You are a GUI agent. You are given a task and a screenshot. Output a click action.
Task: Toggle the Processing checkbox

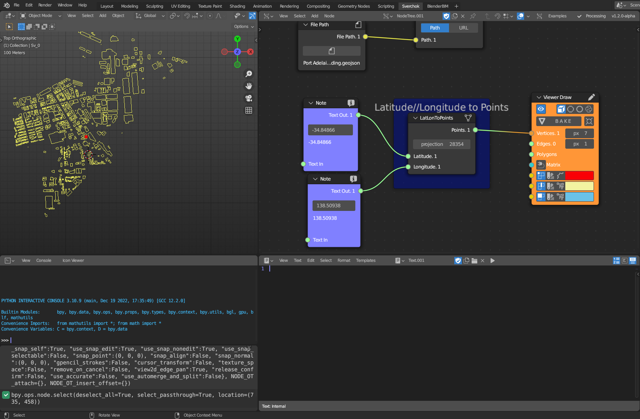tap(579, 16)
